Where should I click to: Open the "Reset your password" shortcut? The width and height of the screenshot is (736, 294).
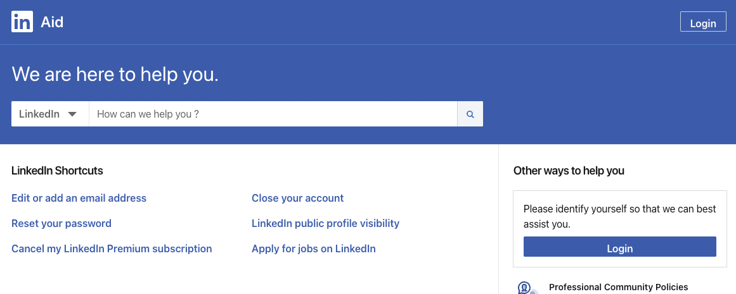(x=61, y=223)
